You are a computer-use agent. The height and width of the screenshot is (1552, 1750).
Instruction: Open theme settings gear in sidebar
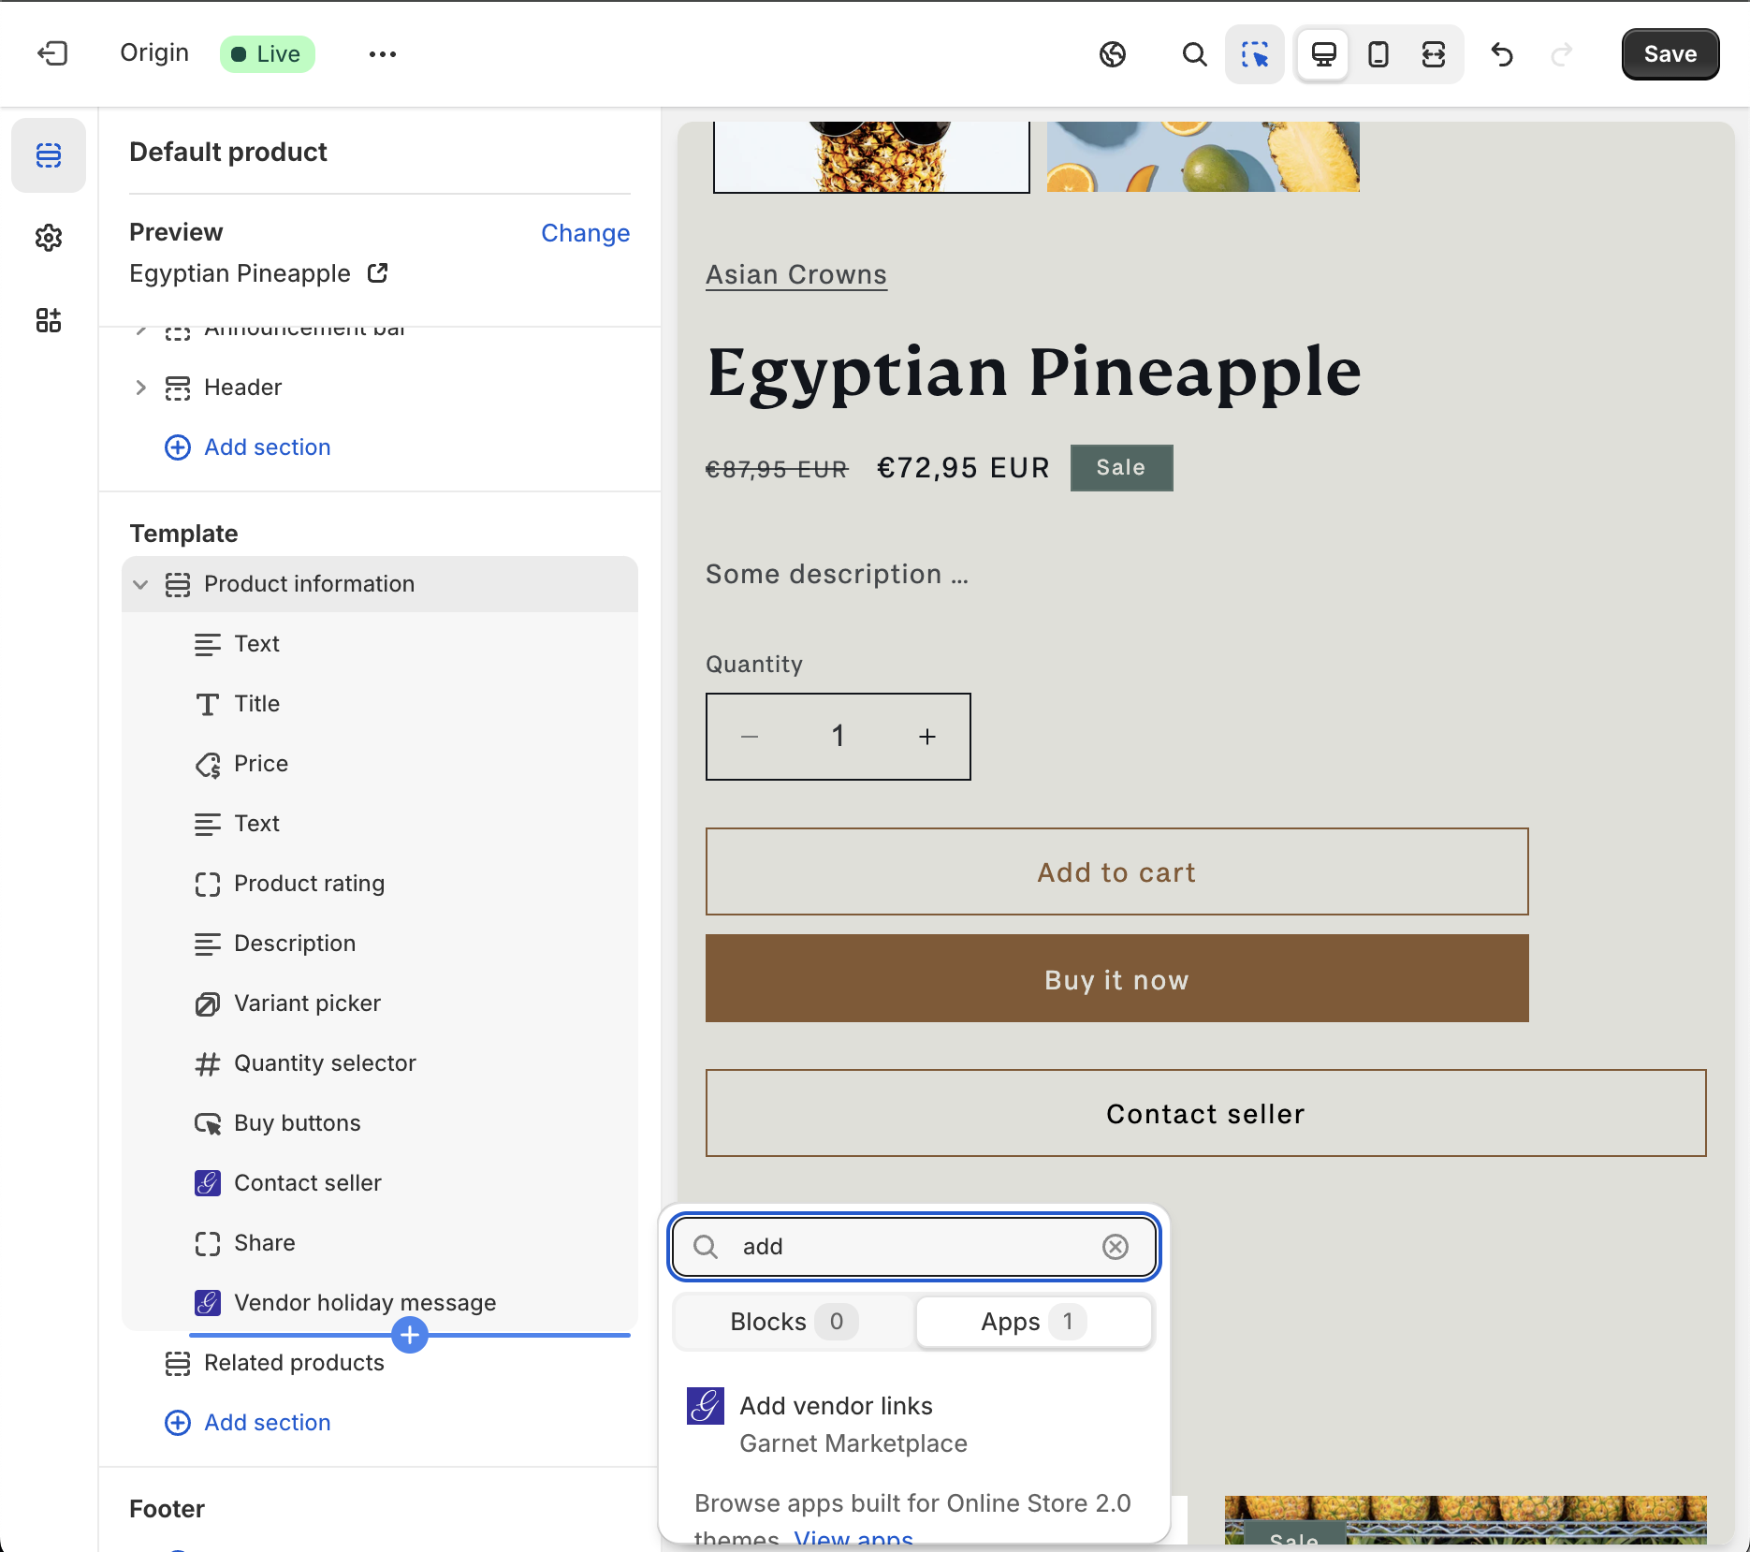pos(49,238)
